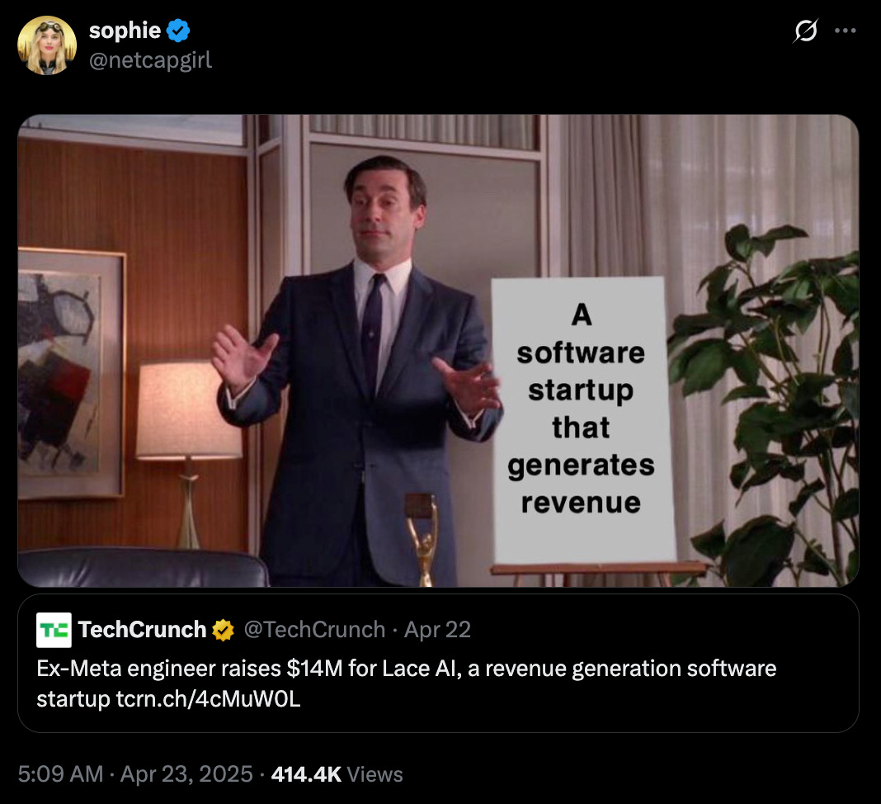Open the tcrn.ch/4cMuW0L link
The height and width of the screenshot is (804, 881).
tap(209, 699)
